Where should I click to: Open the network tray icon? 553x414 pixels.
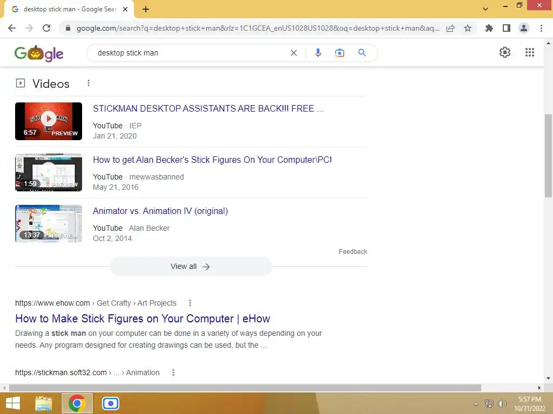(x=489, y=404)
